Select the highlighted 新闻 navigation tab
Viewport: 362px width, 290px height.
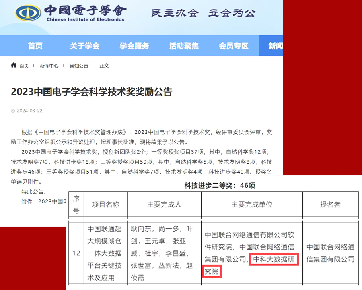[x=271, y=46]
